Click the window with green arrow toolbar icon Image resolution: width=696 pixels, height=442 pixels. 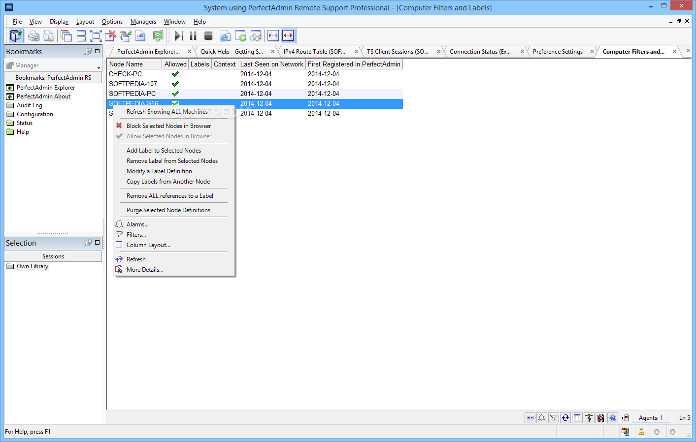[240, 36]
